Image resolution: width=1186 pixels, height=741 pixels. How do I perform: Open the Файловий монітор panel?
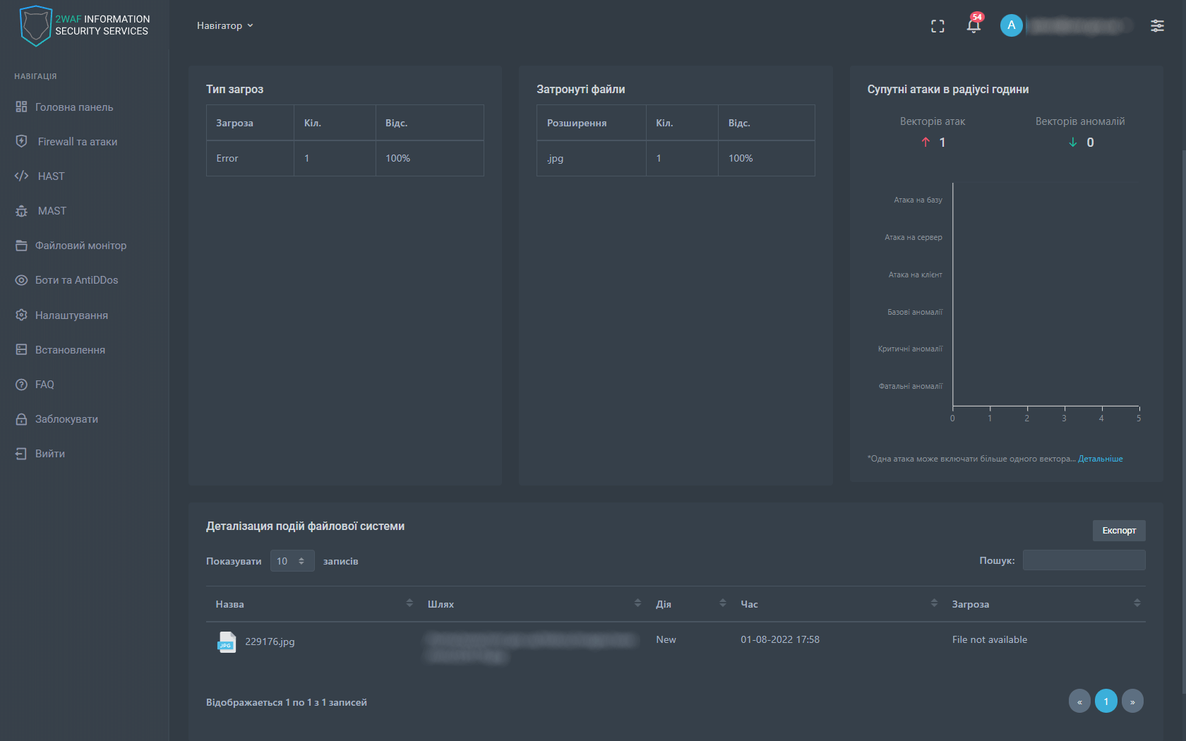click(x=80, y=245)
